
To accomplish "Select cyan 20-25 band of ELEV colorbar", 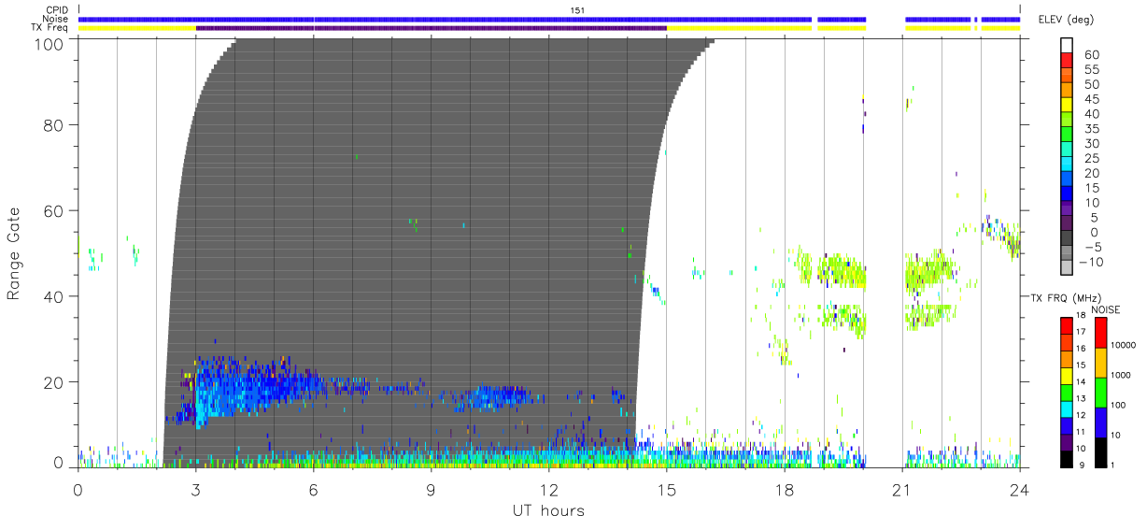I will pyautogui.click(x=1068, y=165).
